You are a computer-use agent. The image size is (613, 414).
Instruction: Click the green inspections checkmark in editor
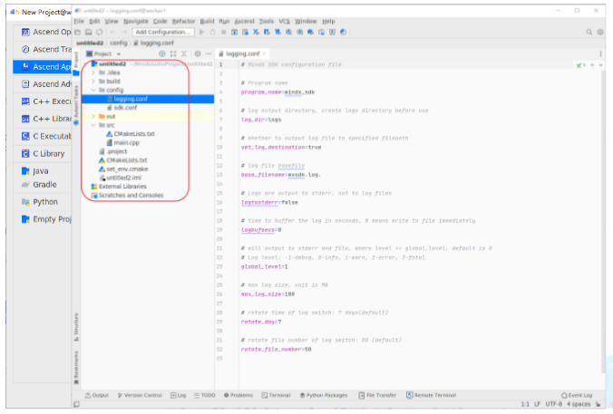pos(580,65)
